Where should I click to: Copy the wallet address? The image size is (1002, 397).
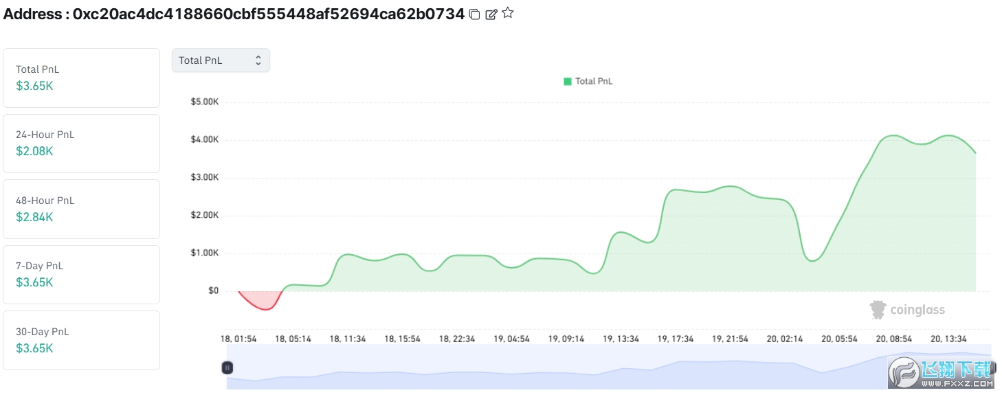474,14
